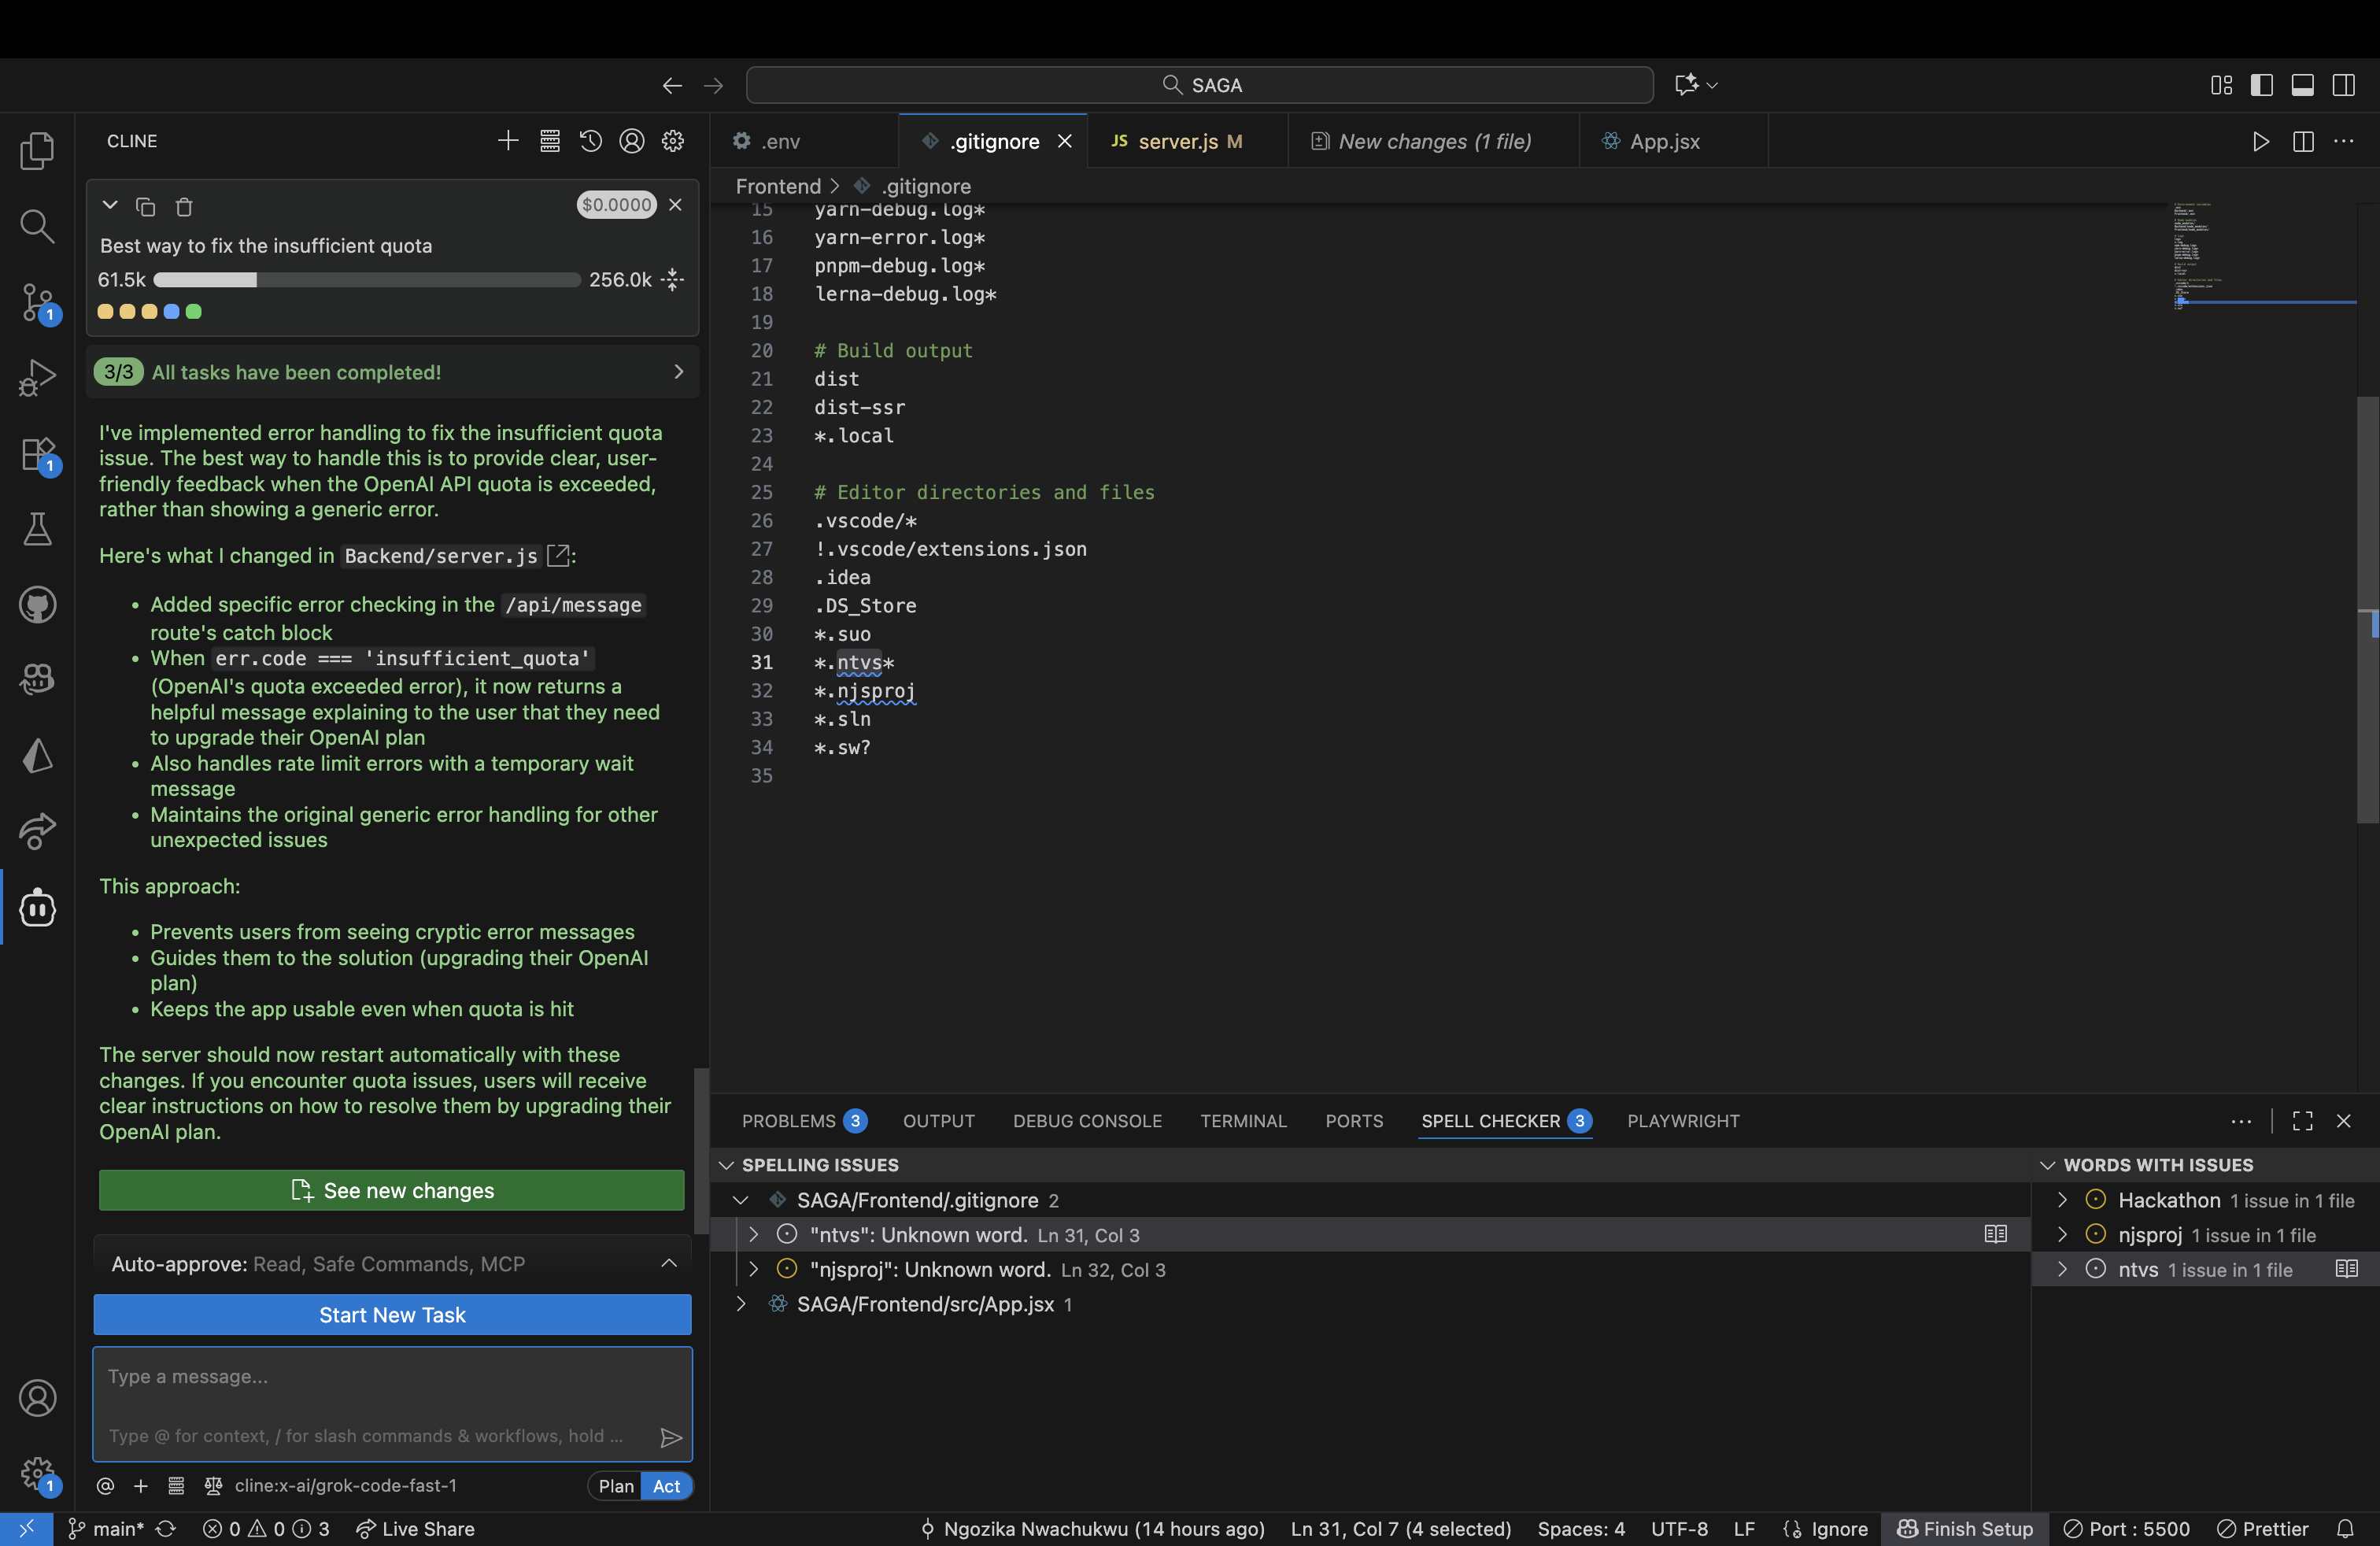Expand the SAGA/Frontend/src/App.jsx spelling issues
This screenshot has width=2380, height=1546.
[741, 1304]
